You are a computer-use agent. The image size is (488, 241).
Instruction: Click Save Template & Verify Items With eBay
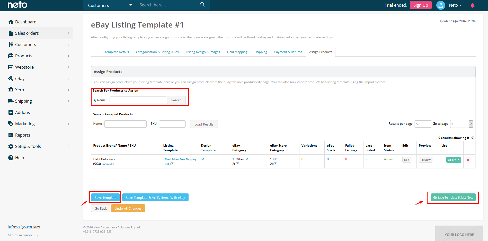click(x=155, y=198)
